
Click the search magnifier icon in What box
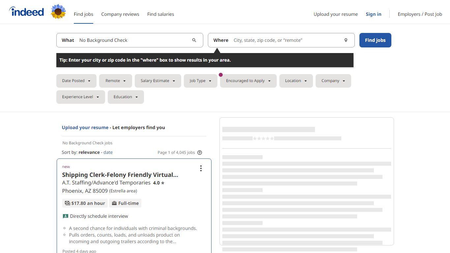click(x=194, y=40)
